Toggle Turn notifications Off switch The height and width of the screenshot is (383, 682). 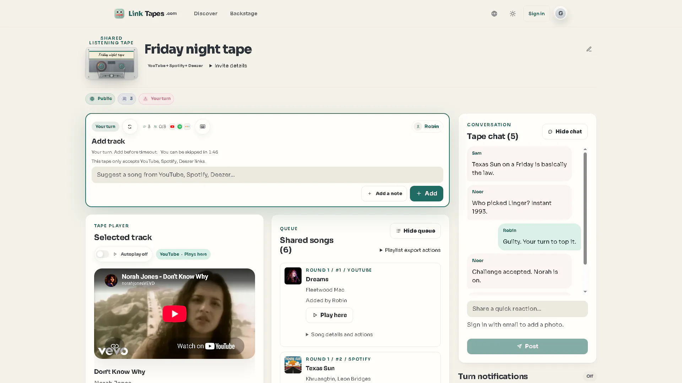click(x=590, y=376)
